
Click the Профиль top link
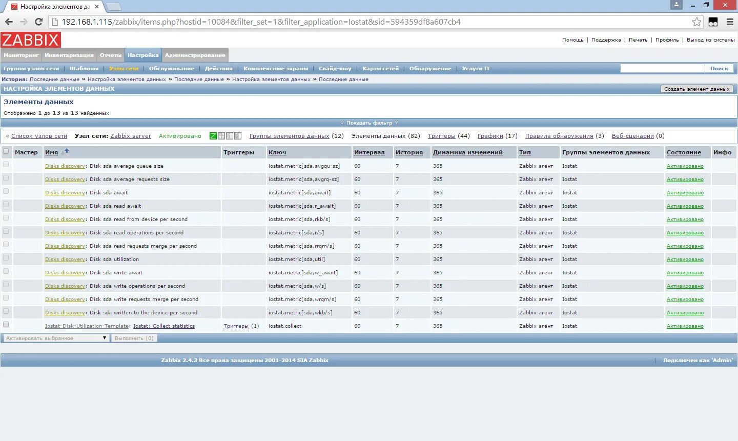667,39
